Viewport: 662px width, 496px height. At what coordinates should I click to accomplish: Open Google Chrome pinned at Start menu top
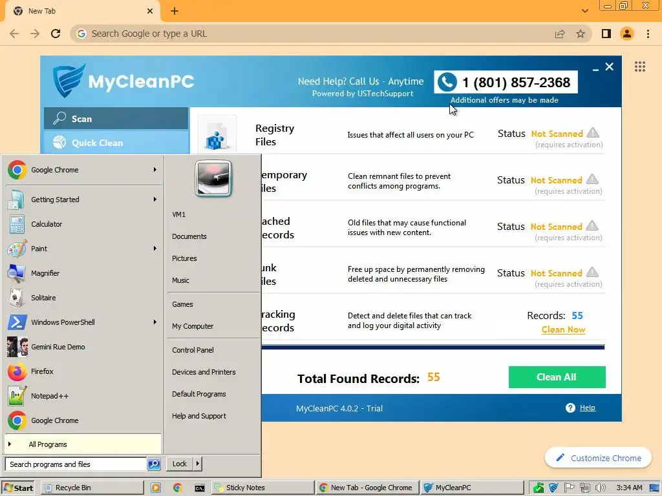click(82, 170)
